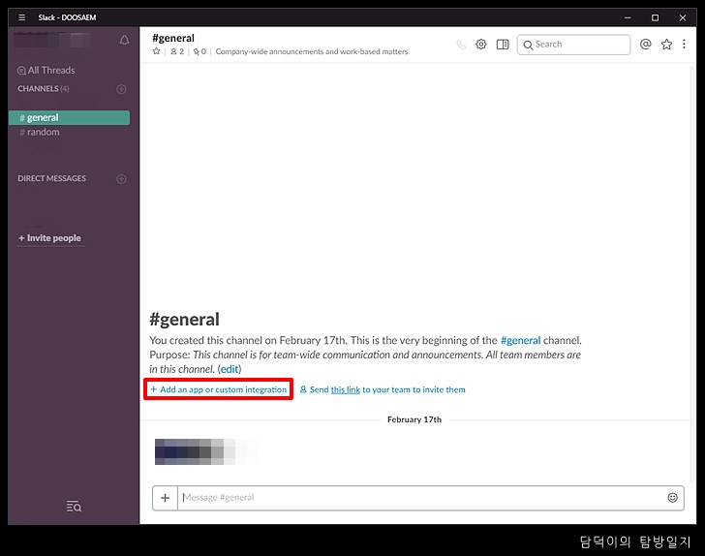Click the #general title in header
The height and width of the screenshot is (556, 705).
pyautogui.click(x=173, y=38)
